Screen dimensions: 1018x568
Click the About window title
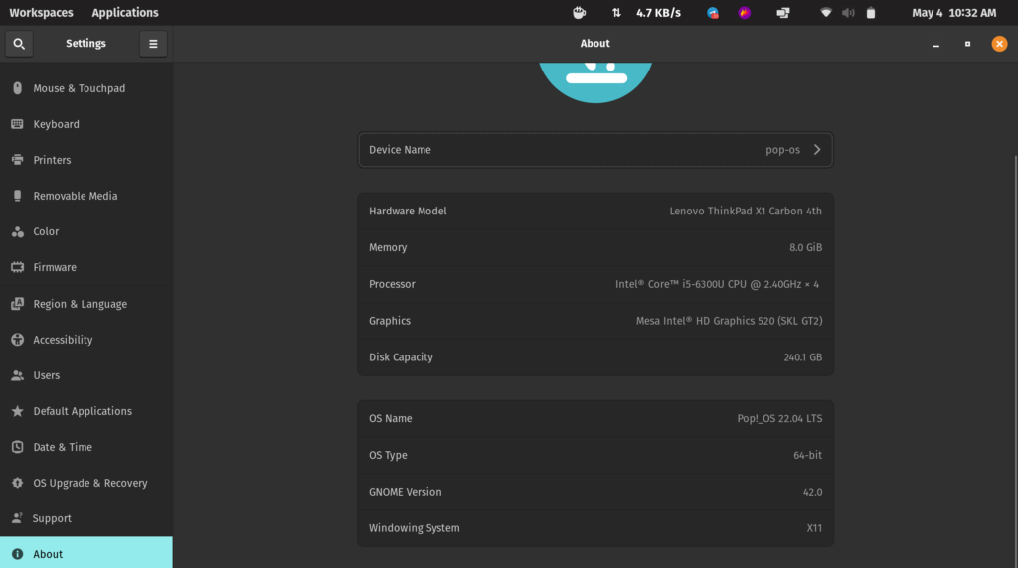click(x=594, y=44)
